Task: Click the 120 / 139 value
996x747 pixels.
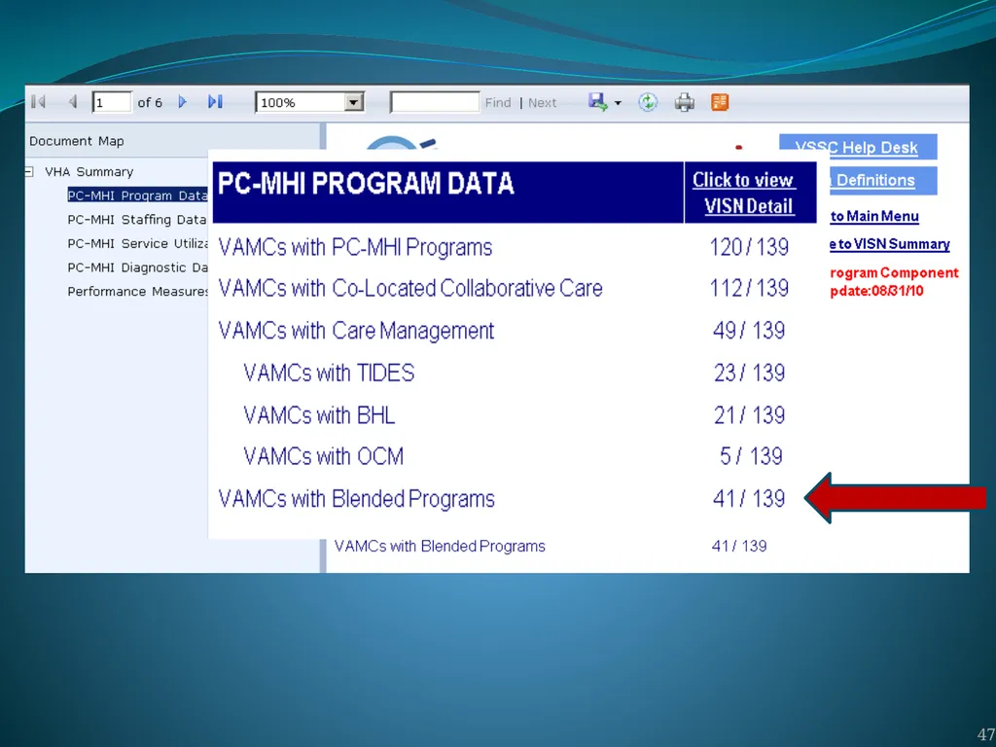Action: pos(749,247)
